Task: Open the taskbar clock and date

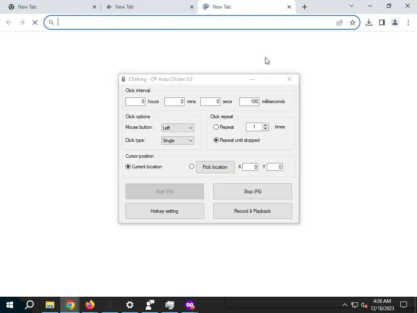Action: tap(382, 305)
